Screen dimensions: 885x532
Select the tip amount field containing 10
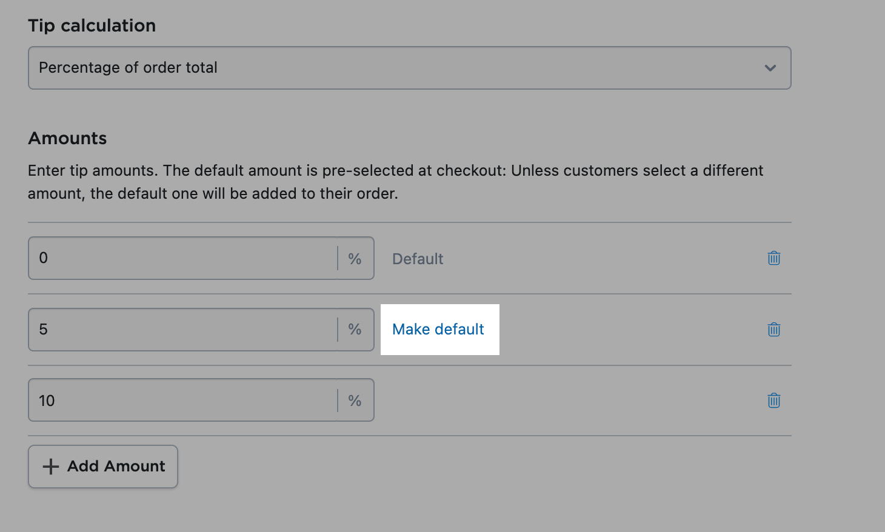[182, 401]
